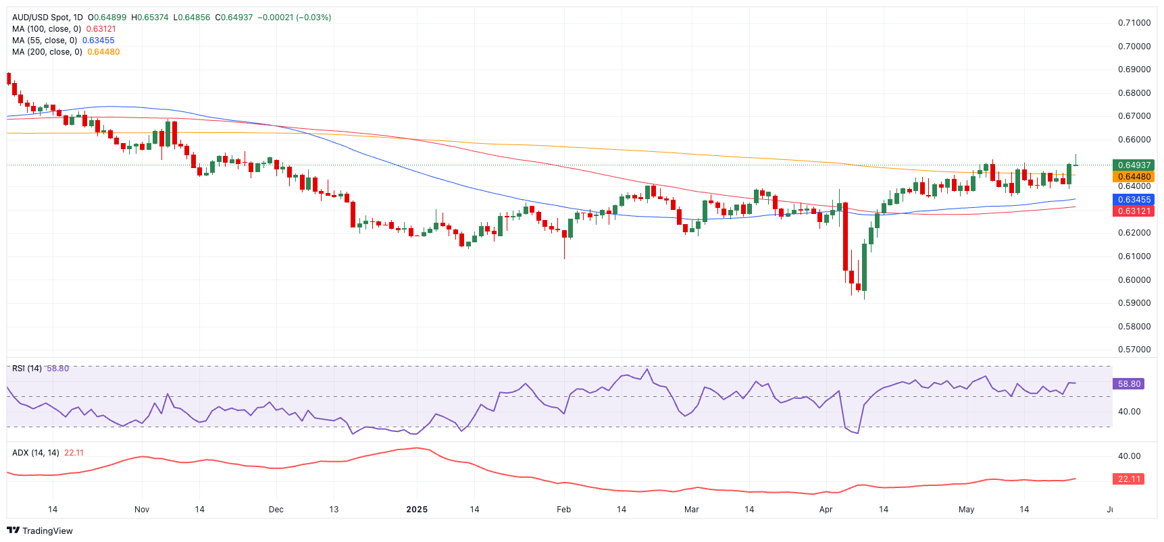Click the Nov marker on time axis
Viewport: 1164px width, 542px height.
142,510
